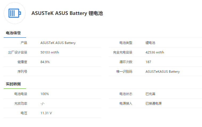Click the battery status 已充满
202x127 pixels.
tap(150, 94)
